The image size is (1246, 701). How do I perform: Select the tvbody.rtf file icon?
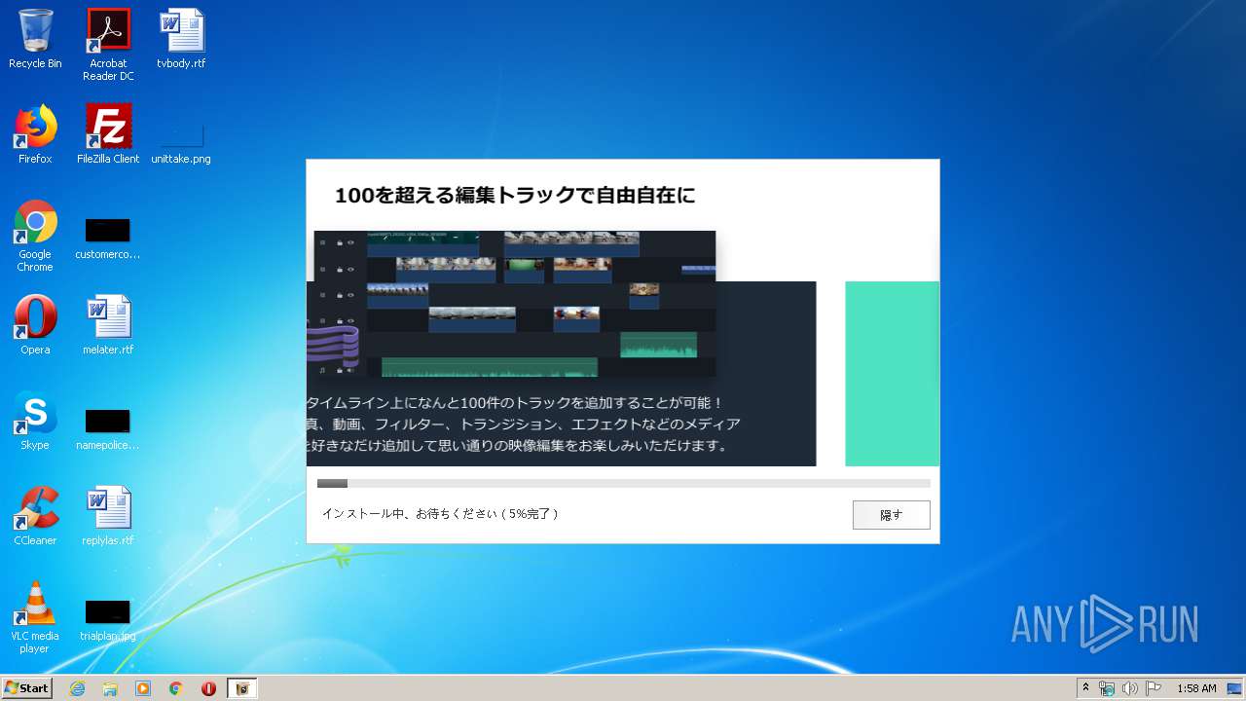(181, 41)
